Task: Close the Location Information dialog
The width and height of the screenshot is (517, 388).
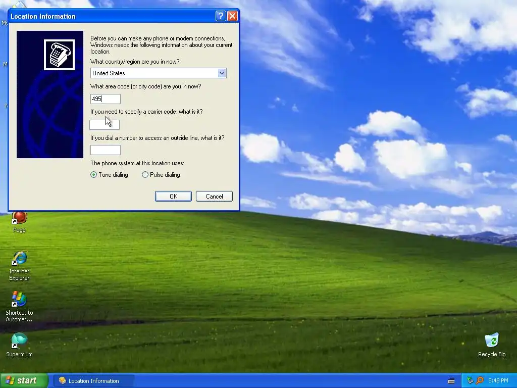Action: click(232, 16)
